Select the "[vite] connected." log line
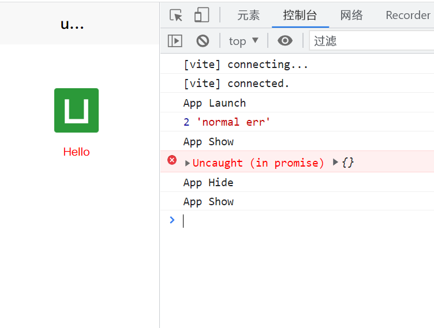This screenshot has height=328, width=434. point(297,83)
